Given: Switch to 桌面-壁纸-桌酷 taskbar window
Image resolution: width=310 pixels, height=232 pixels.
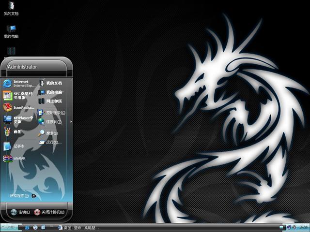Looking at the screenshot, I should point(78,228).
